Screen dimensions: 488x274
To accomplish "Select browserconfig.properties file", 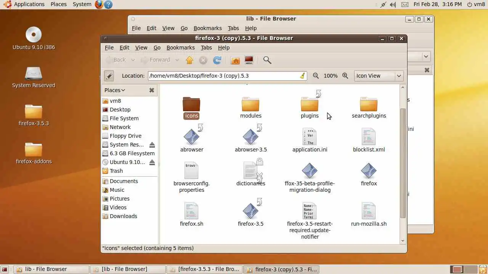I will click(x=191, y=177).
